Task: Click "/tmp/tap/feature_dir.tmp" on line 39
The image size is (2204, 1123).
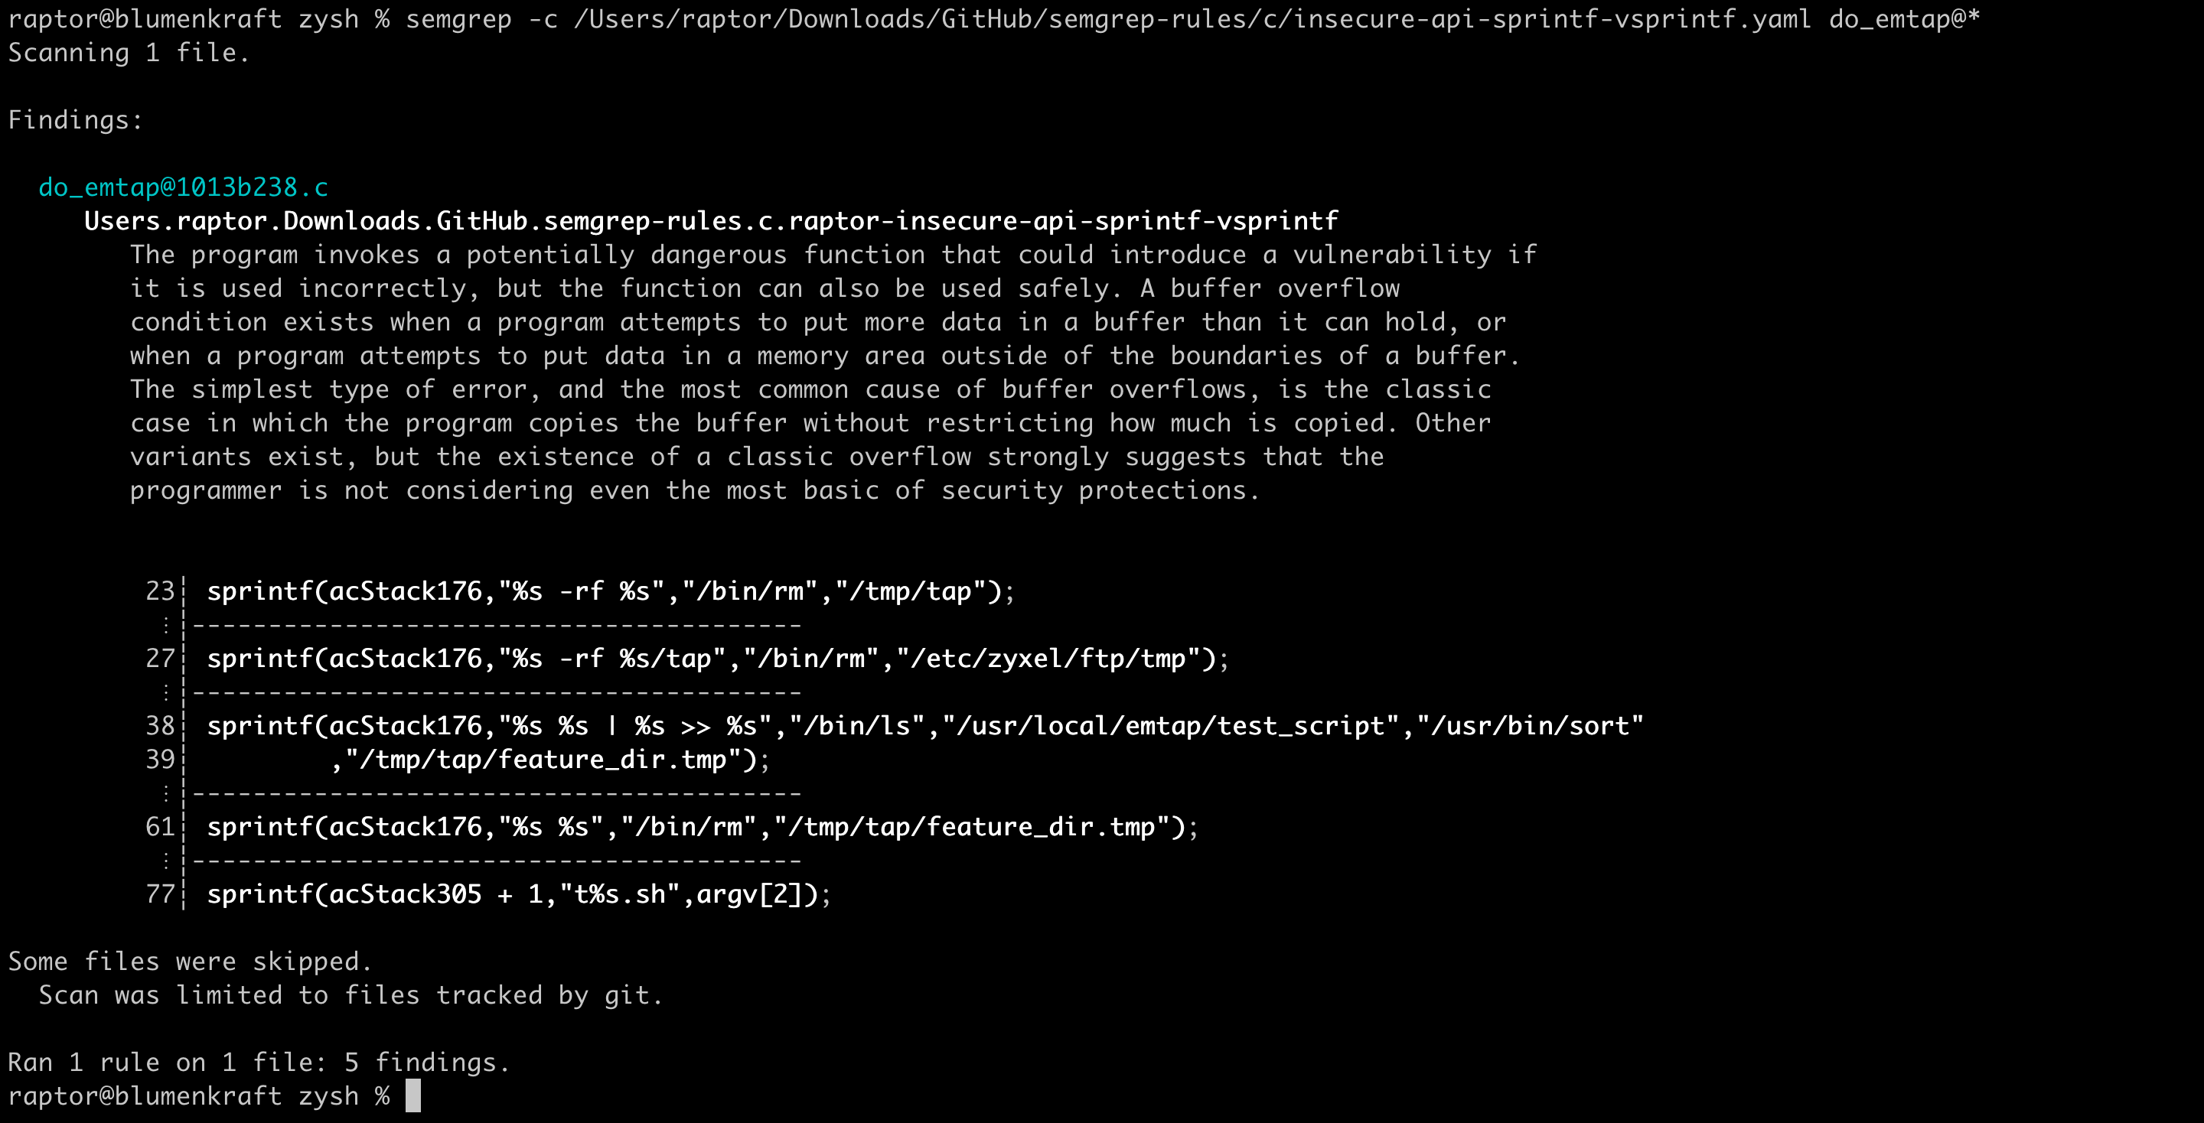Action: point(543,760)
